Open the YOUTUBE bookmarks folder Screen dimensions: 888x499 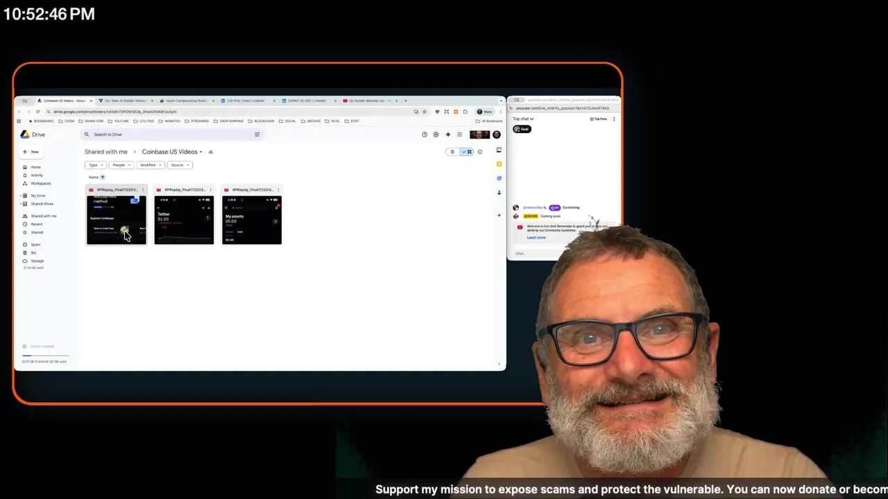[119, 121]
